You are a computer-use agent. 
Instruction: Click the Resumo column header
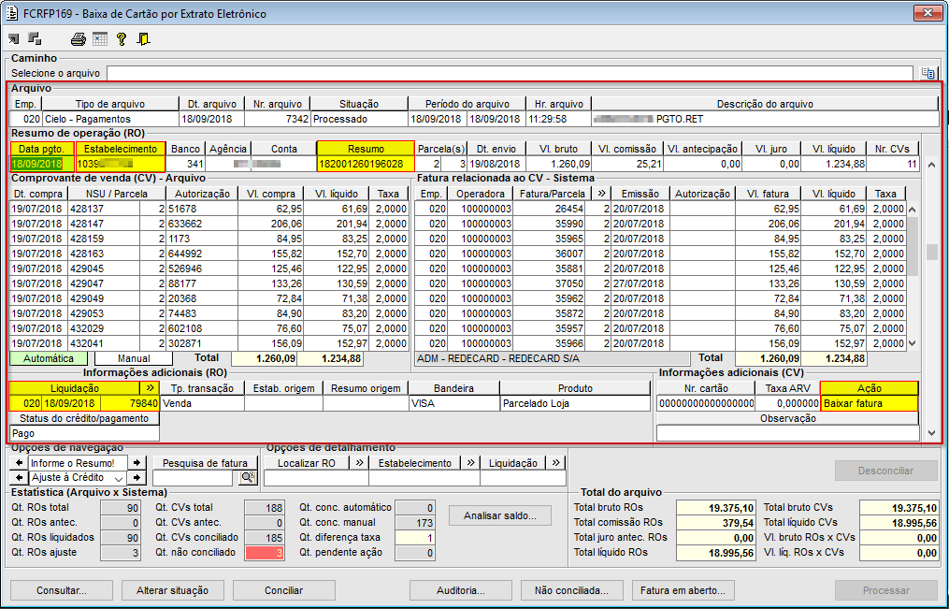pos(366,148)
